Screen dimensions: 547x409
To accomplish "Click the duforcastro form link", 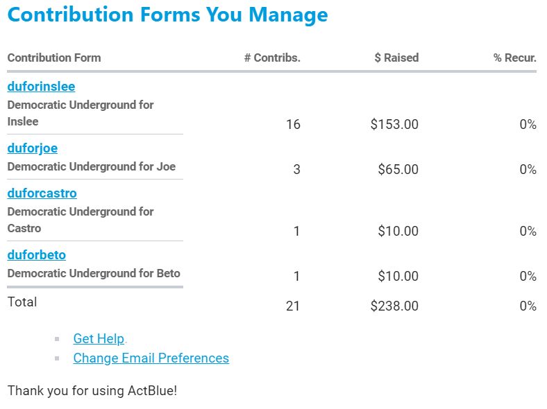I will pos(42,193).
